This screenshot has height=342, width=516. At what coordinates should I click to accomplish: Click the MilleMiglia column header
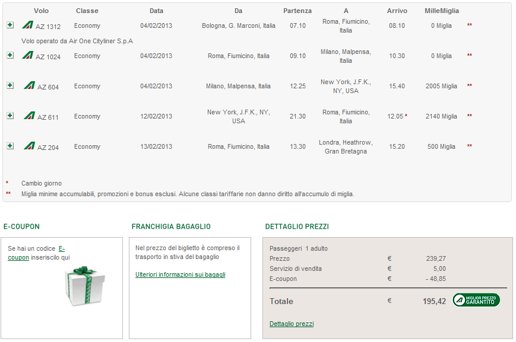pyautogui.click(x=441, y=11)
